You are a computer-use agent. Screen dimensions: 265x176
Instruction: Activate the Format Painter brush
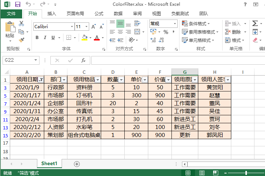[21, 40]
